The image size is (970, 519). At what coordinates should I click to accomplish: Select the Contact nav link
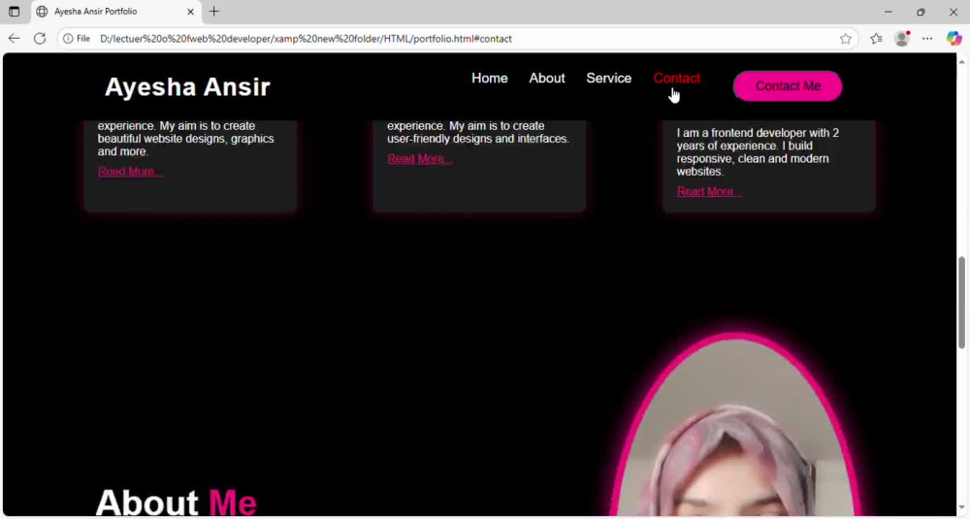click(x=677, y=79)
